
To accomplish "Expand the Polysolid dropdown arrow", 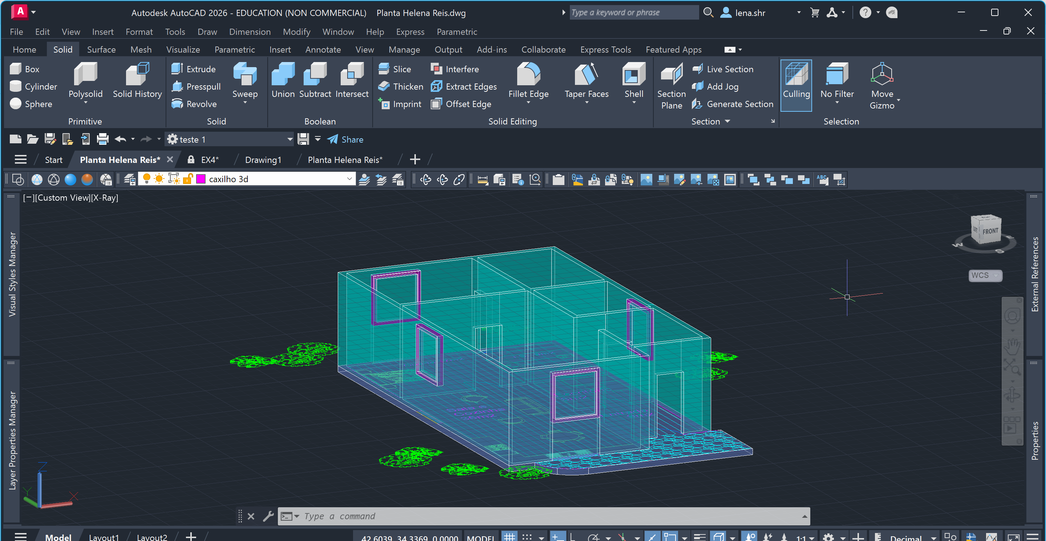I will tap(86, 103).
